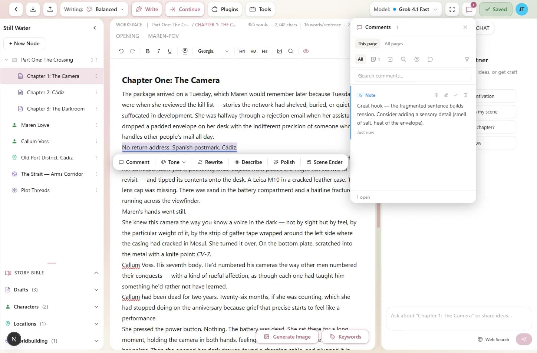Undo the last edit

coord(121,51)
